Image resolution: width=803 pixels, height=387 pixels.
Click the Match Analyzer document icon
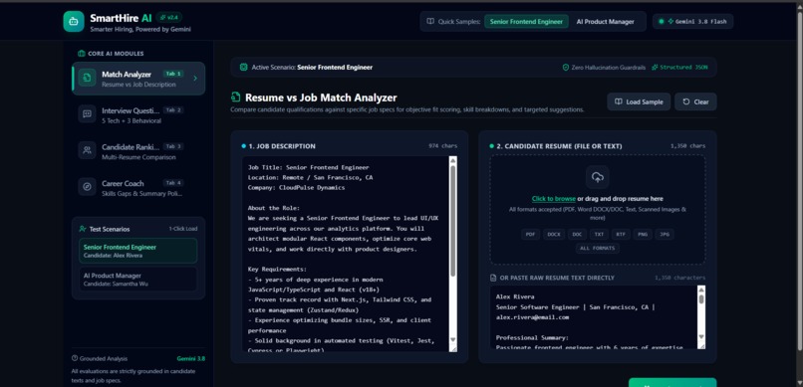87,78
